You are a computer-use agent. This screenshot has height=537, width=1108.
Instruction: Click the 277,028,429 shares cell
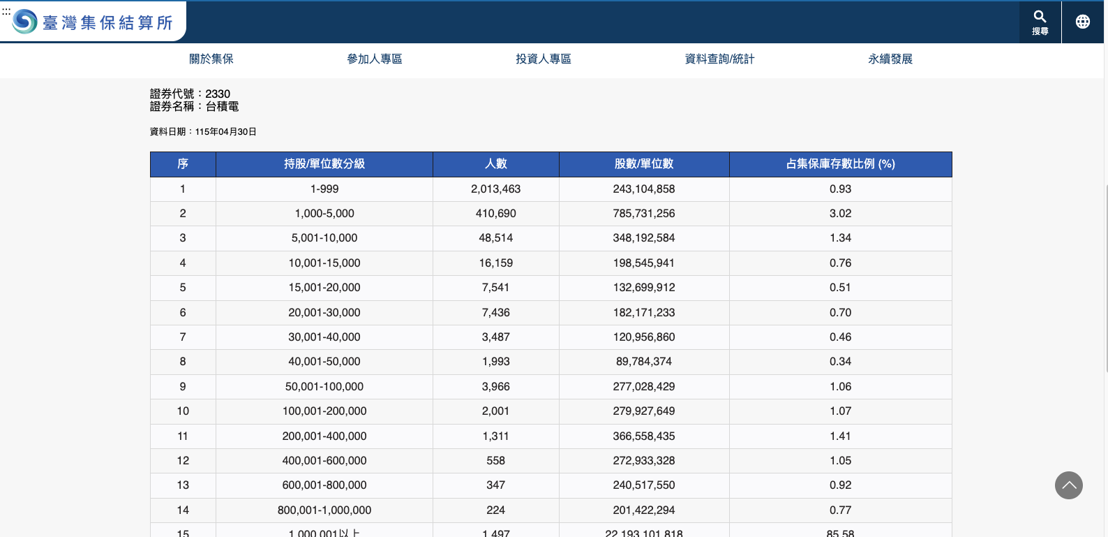coord(644,387)
